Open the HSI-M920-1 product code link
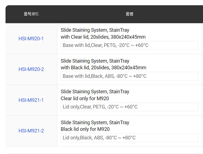 click(31, 39)
